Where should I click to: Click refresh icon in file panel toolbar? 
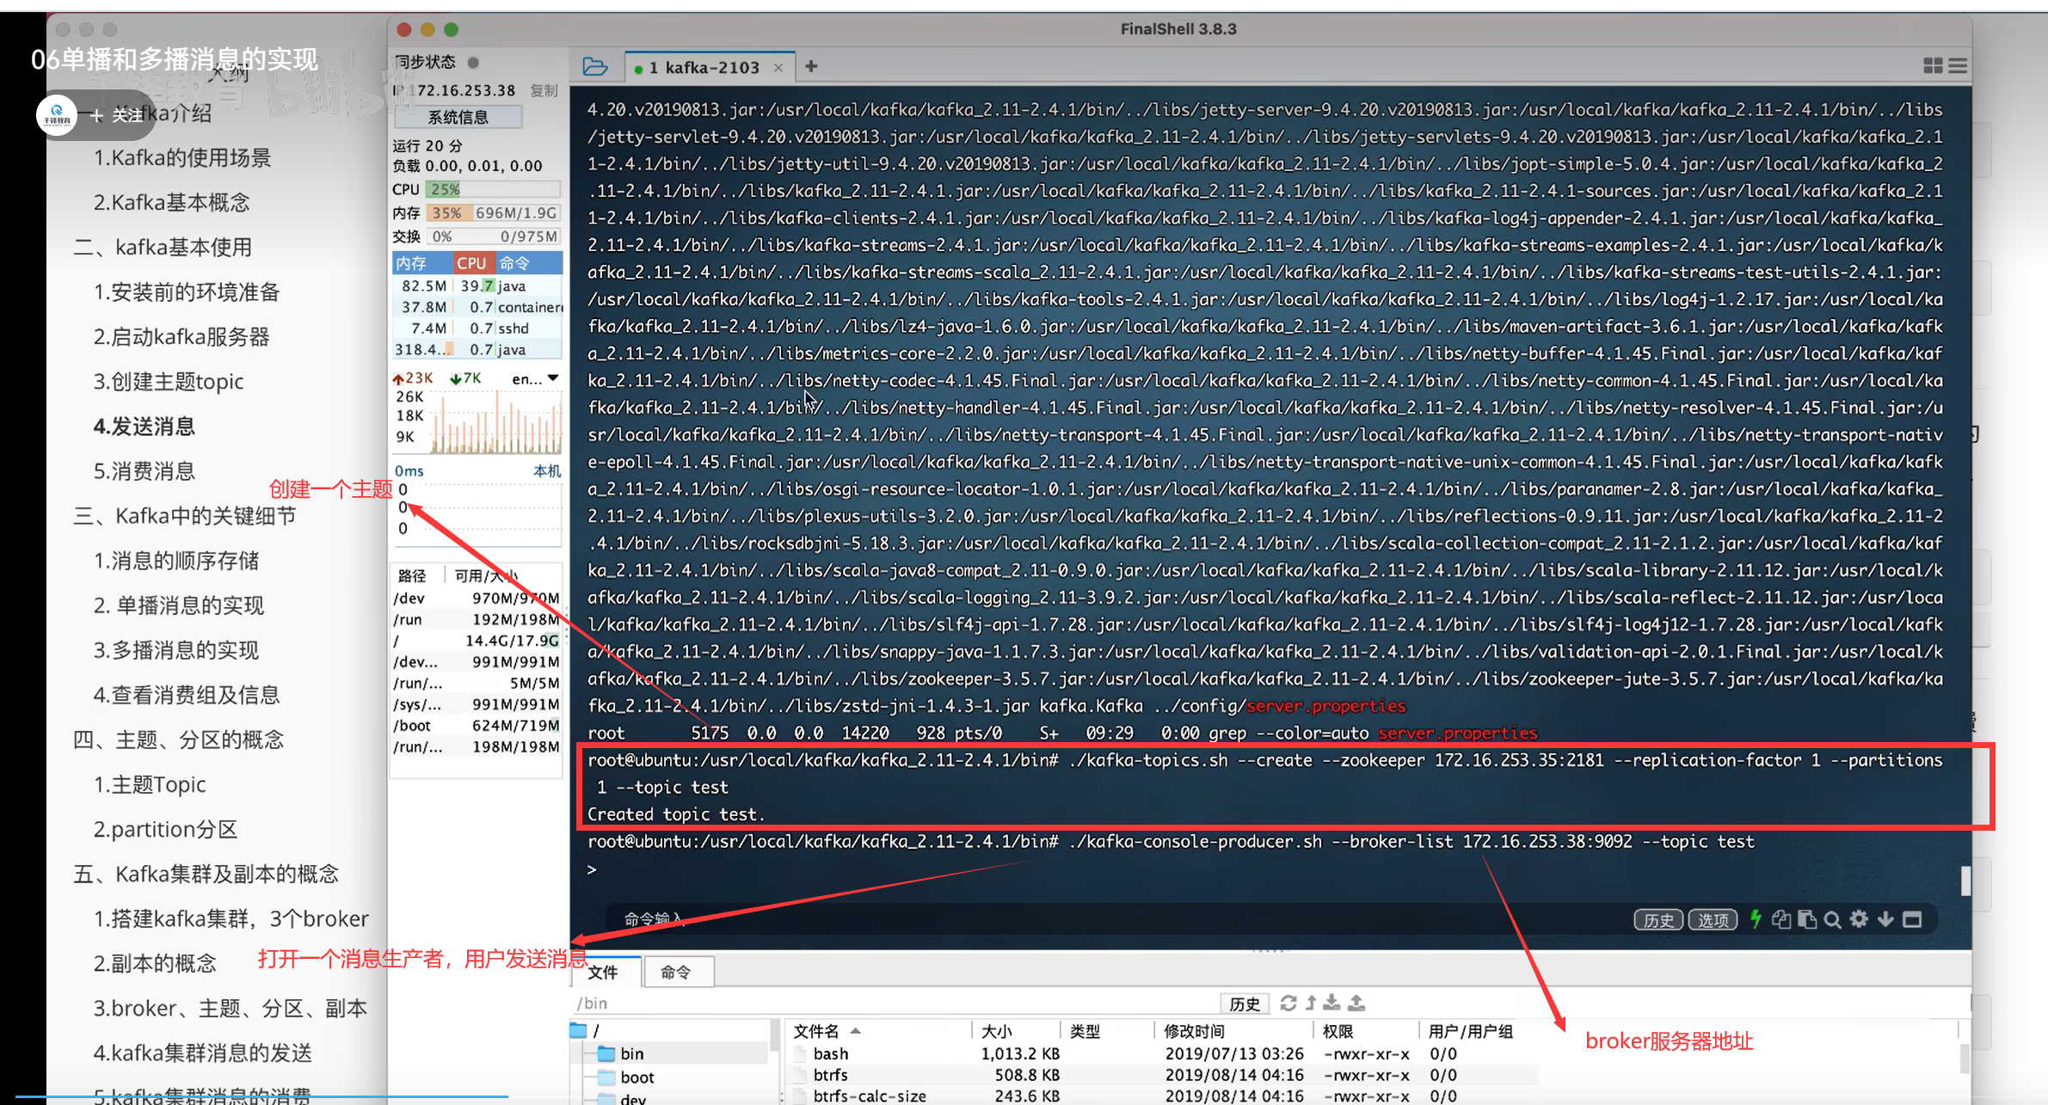point(1288,1003)
